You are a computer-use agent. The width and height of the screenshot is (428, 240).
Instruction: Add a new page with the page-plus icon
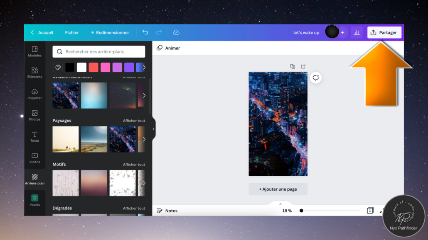303,66
